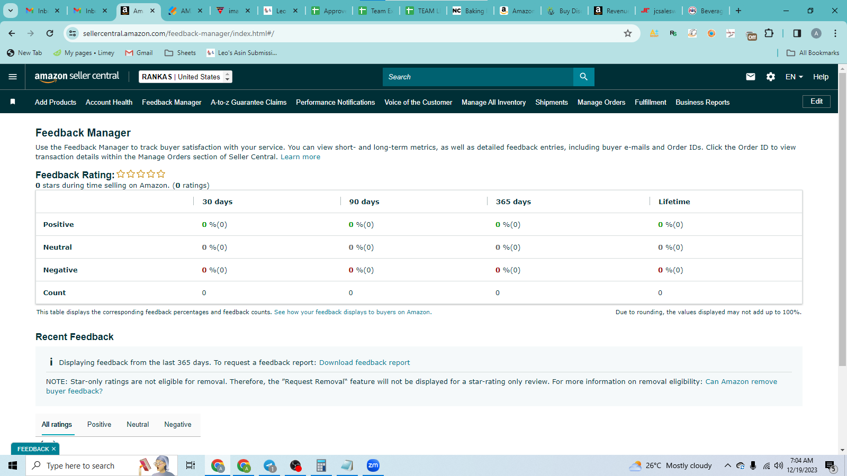Viewport: 847px width, 476px height.
Task: Open the OBS recorder taskbar icon
Action: click(295, 465)
